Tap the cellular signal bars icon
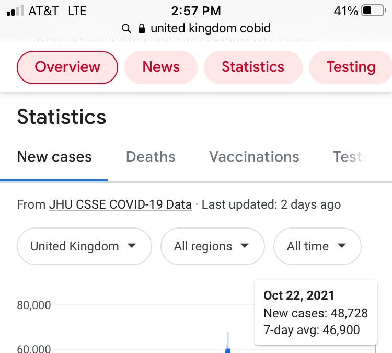392x353 pixels. (15, 11)
